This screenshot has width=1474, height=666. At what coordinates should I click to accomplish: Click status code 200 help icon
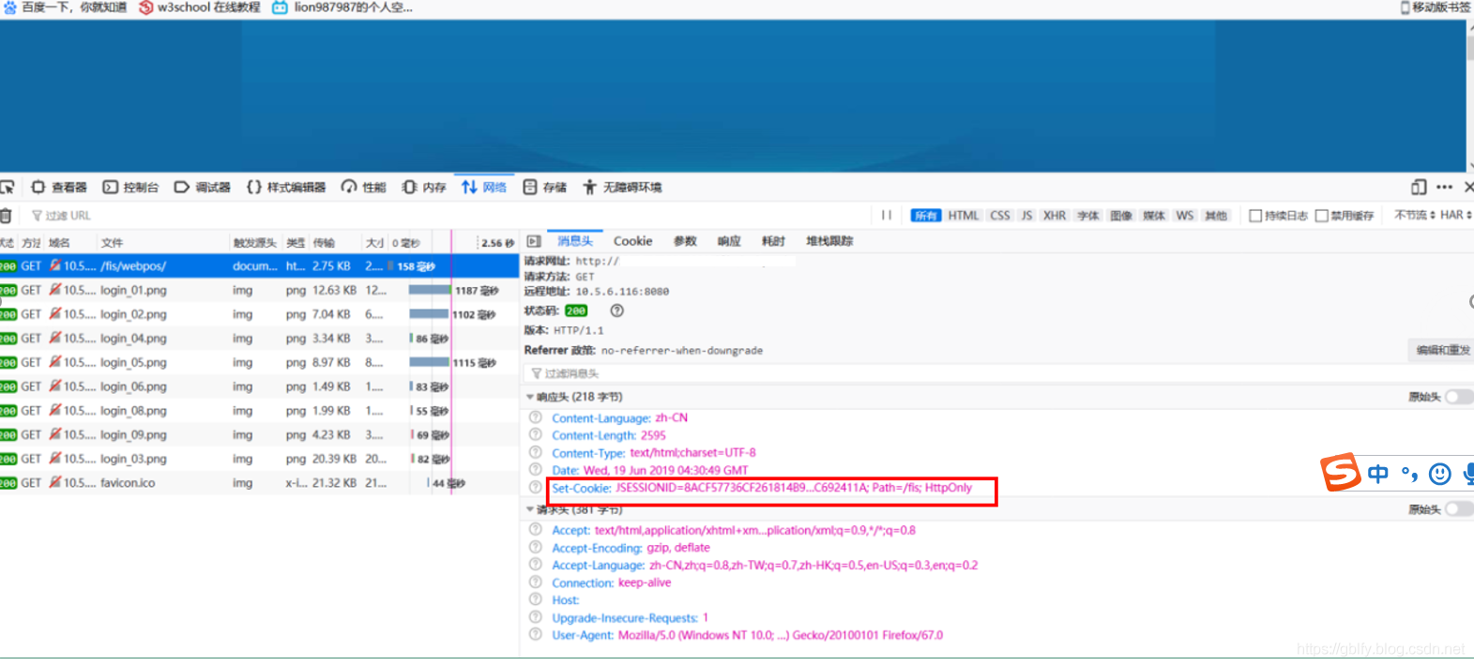click(x=616, y=310)
